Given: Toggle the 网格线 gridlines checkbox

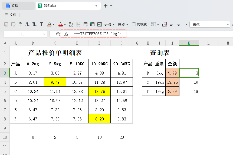Looking at the screenshot, I should click(x=134, y=24).
